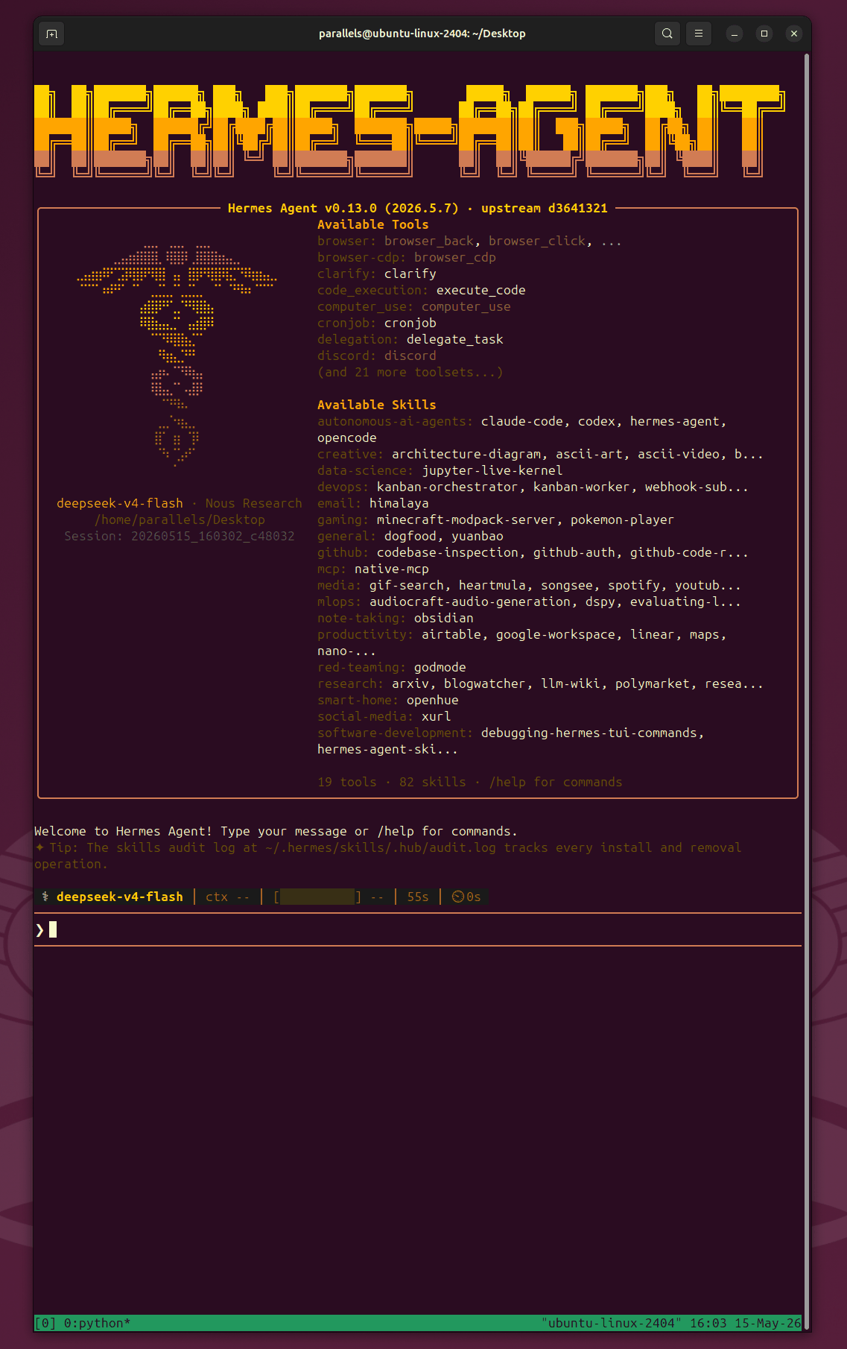Click the obsidian note-taking skill

444,618
